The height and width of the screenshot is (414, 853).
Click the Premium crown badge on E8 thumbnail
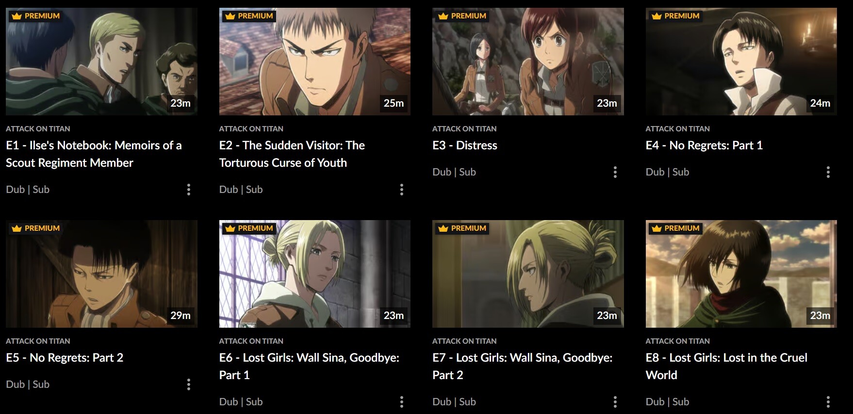click(675, 228)
